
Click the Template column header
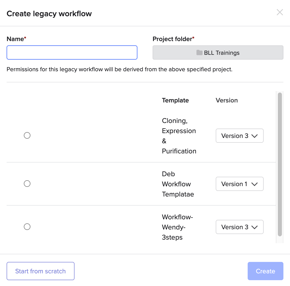[x=175, y=100]
